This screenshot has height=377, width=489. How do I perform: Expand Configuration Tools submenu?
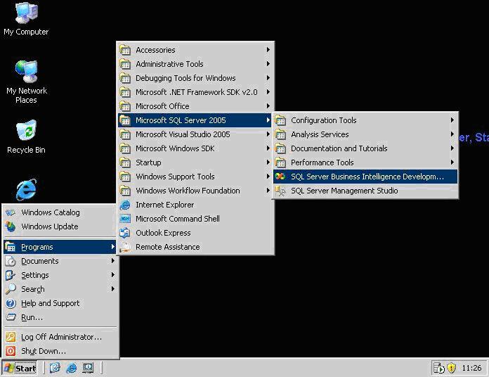[323, 120]
